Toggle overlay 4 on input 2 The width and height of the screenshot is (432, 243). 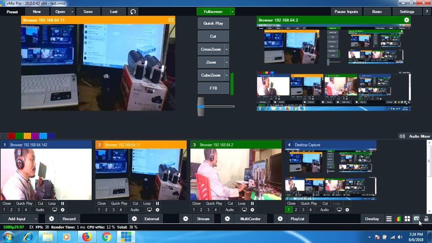pos(120,210)
